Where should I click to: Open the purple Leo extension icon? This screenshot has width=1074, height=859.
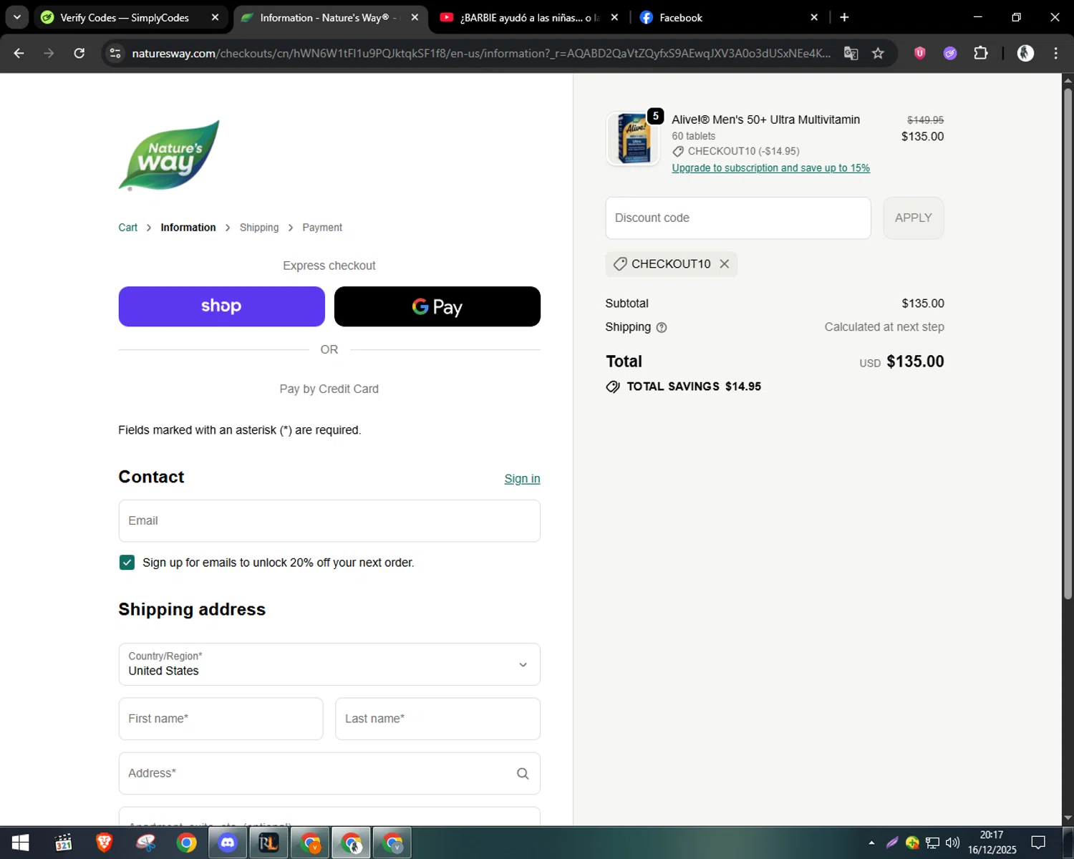(x=950, y=53)
